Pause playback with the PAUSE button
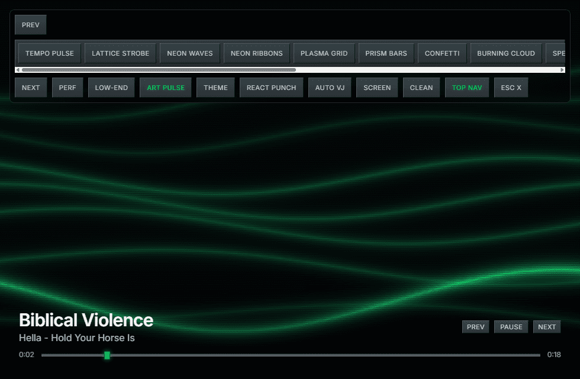This screenshot has height=379, width=580. coord(511,327)
